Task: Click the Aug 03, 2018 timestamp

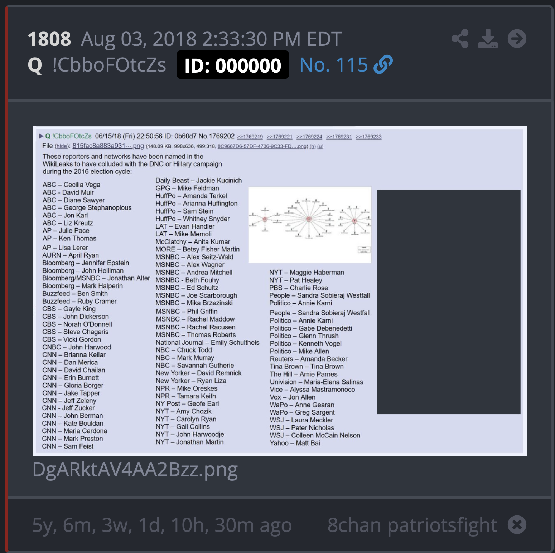Action: point(211,39)
